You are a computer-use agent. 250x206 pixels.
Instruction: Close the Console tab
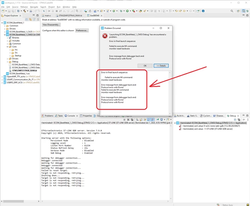[x=77, y=116]
